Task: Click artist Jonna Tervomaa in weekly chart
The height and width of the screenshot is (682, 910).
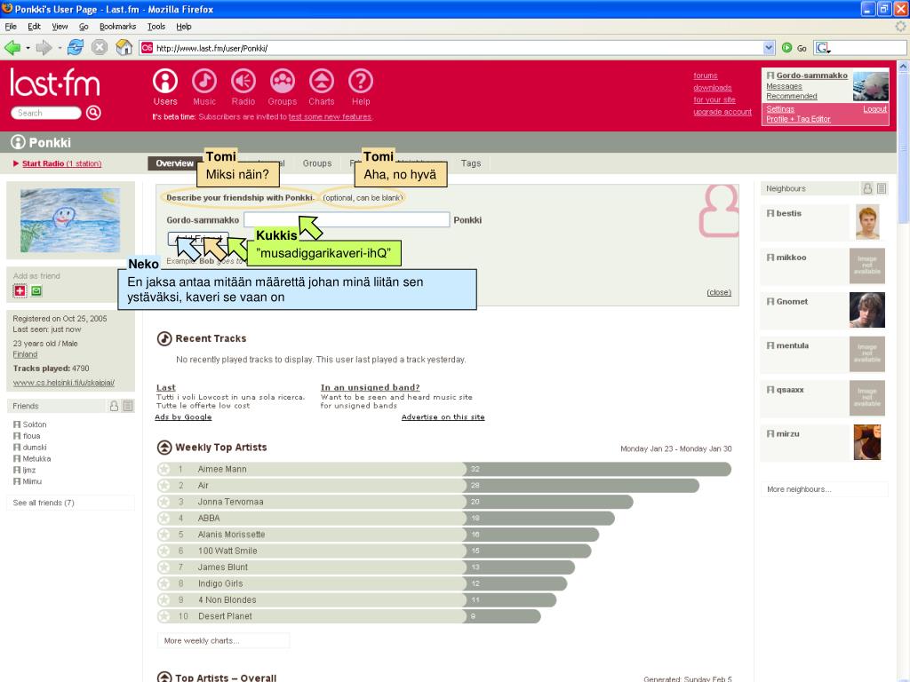Action: tap(230, 503)
